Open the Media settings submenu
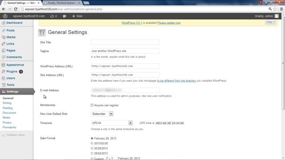285x160 pixels. [6, 118]
